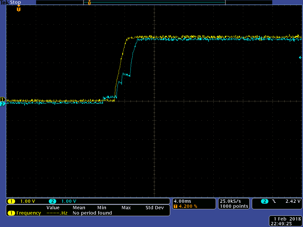Click the measurement 1 Frequency badge

(x=12, y=213)
